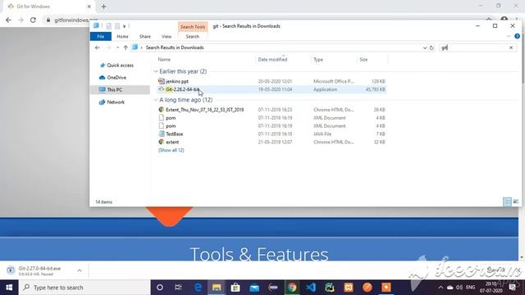
Task: Click the properties quick toolbar icon
Action: point(109,26)
